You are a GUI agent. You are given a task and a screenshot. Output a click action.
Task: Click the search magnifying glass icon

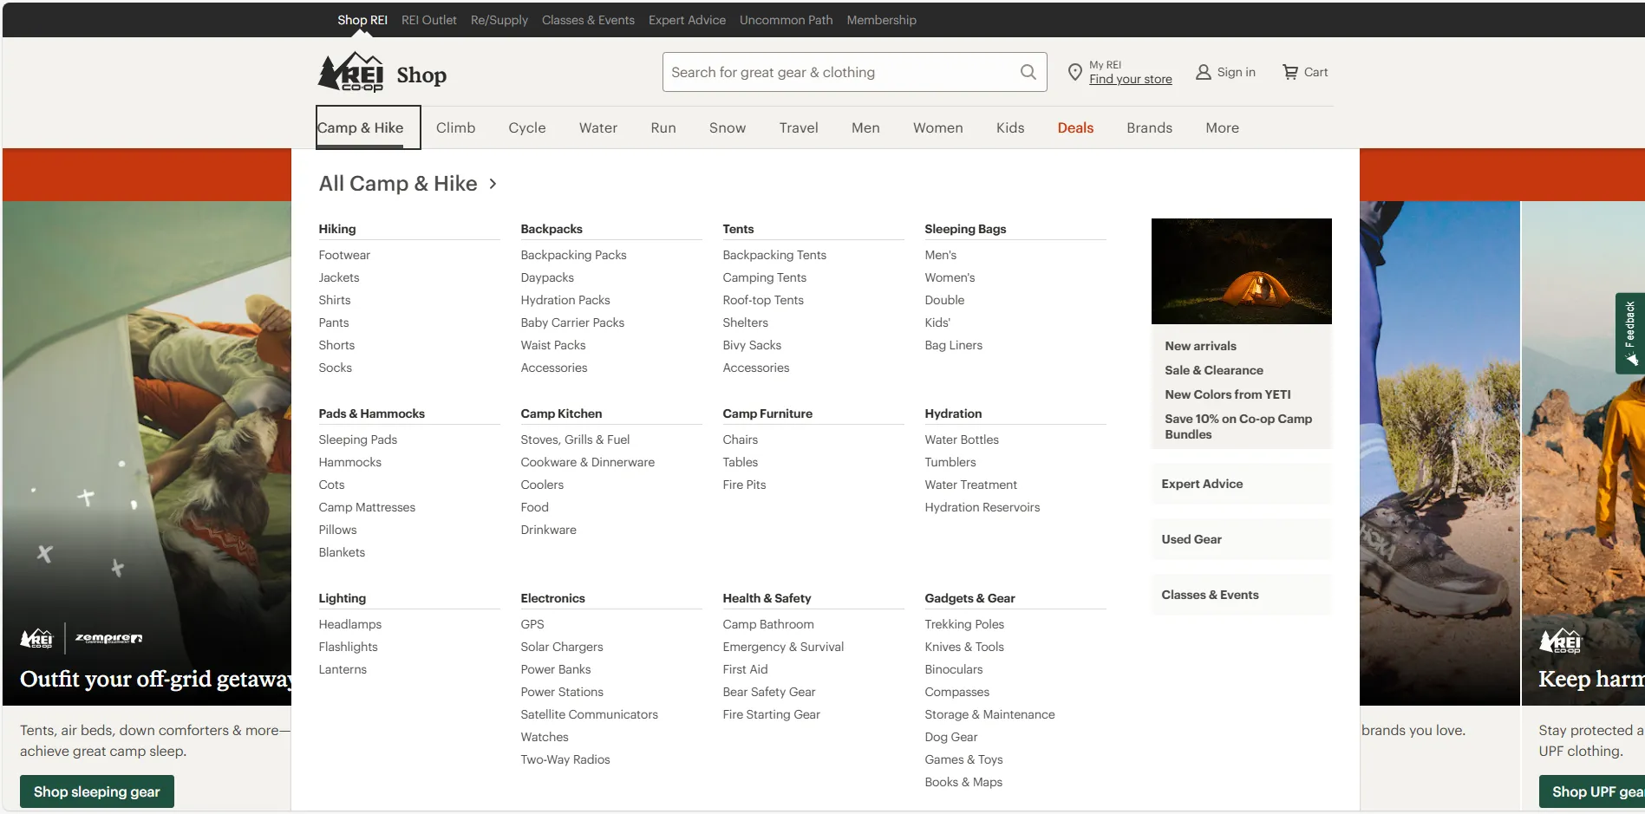(1028, 72)
